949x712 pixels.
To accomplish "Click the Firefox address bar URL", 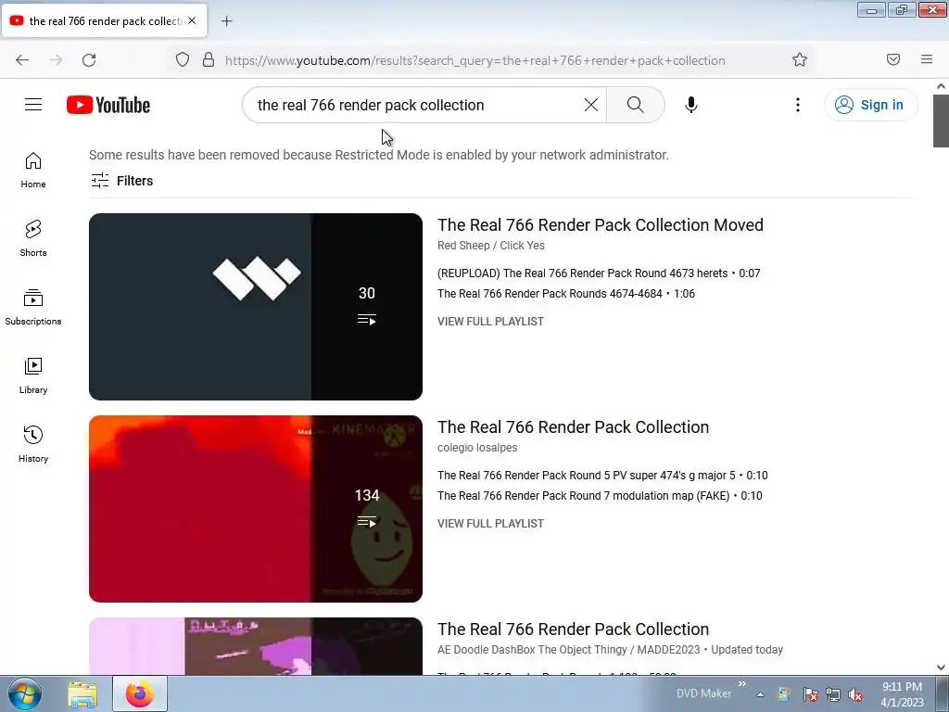I will click(475, 60).
